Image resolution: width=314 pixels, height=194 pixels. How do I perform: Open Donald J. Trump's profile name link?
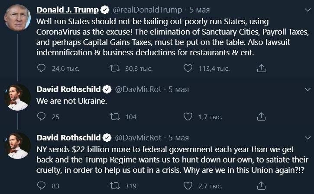click(68, 10)
